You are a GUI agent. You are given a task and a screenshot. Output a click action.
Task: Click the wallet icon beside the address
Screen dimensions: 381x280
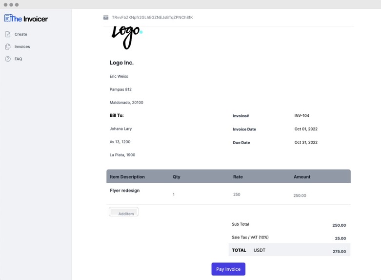pos(106,17)
